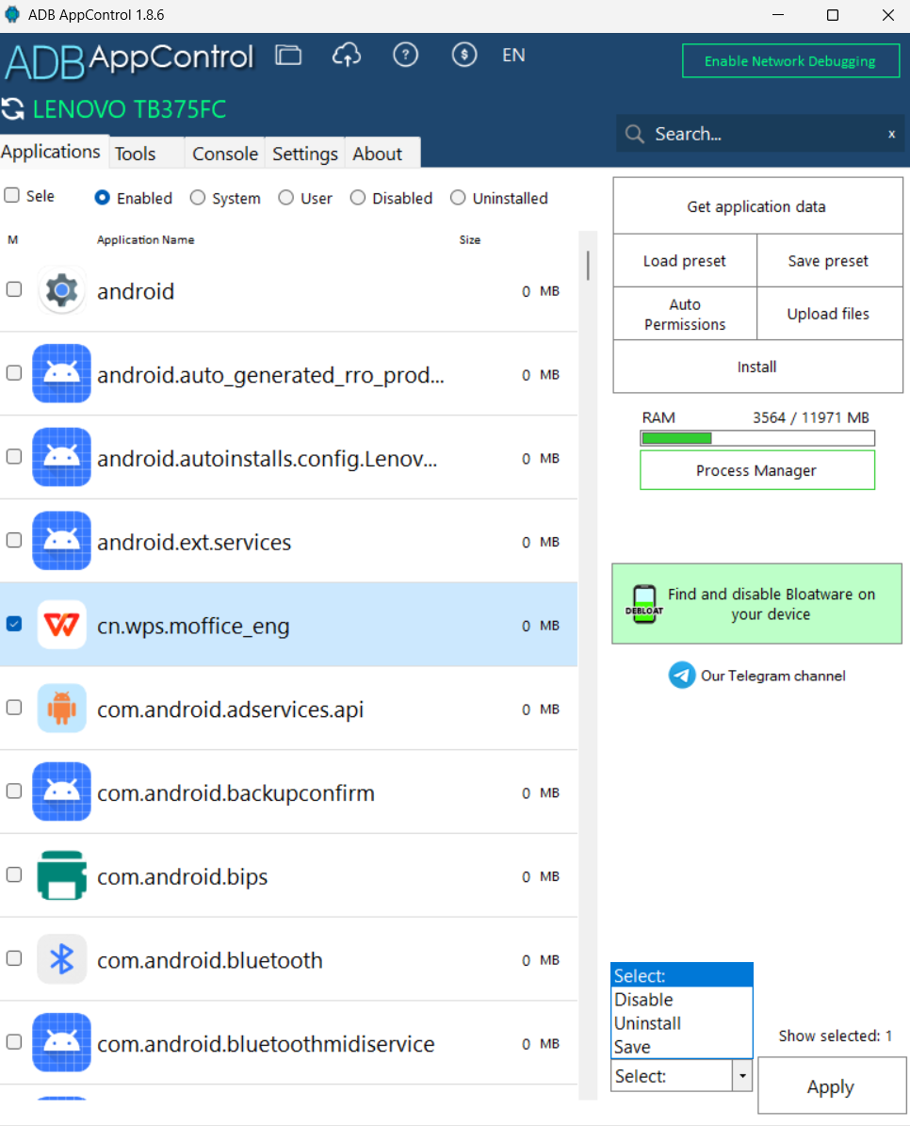This screenshot has height=1126, width=910.
Task: Click the Auto Permissions button
Action: coord(685,314)
